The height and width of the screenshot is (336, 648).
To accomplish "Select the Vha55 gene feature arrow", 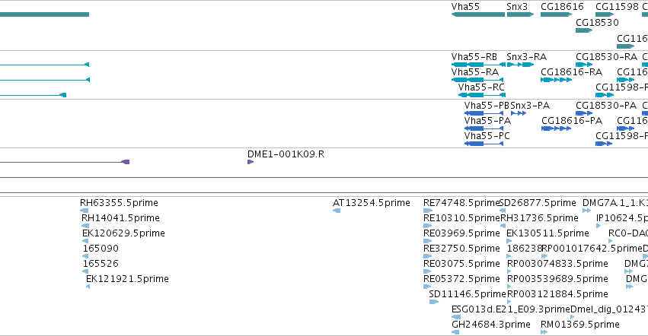I will pos(478,14).
